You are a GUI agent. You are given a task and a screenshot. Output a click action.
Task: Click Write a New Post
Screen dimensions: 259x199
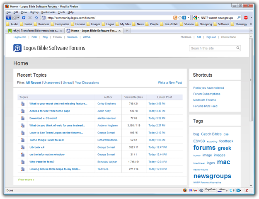pyautogui.click(x=170, y=83)
